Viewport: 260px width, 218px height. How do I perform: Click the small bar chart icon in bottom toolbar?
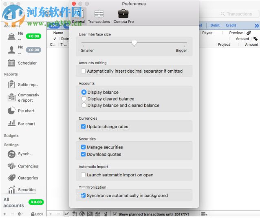106,214
